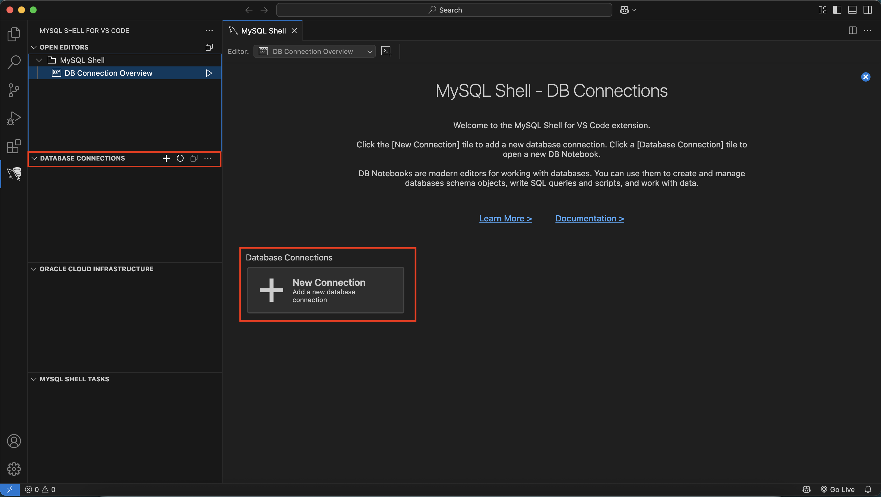Dismiss welcome message with blue close icon
Viewport: 881px width, 497px height.
click(x=865, y=77)
